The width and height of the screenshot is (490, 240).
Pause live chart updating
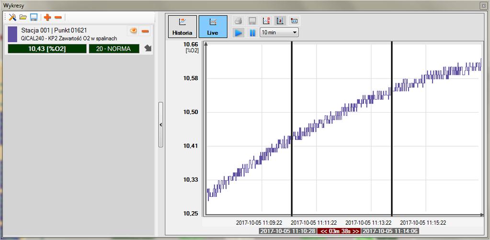pos(252,32)
